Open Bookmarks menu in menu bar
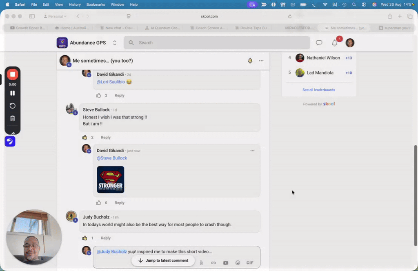This screenshot has width=418, height=271. (x=96, y=4)
